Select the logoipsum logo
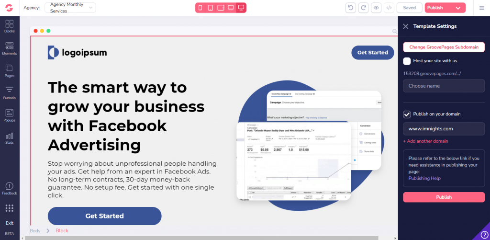 pos(77,52)
